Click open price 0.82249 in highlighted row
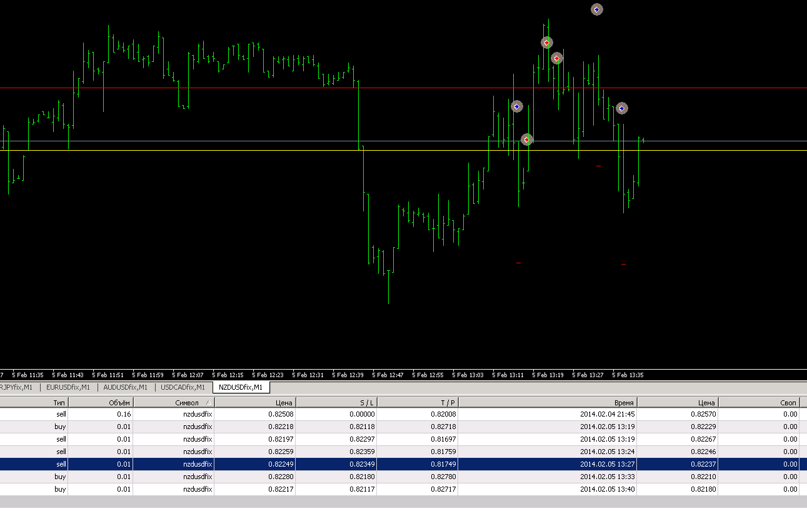 [281, 464]
